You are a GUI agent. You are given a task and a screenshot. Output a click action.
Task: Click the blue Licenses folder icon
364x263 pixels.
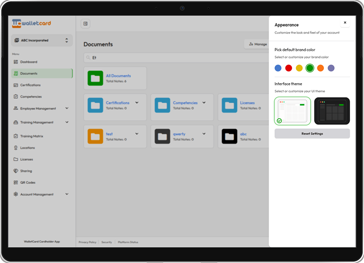point(229,105)
